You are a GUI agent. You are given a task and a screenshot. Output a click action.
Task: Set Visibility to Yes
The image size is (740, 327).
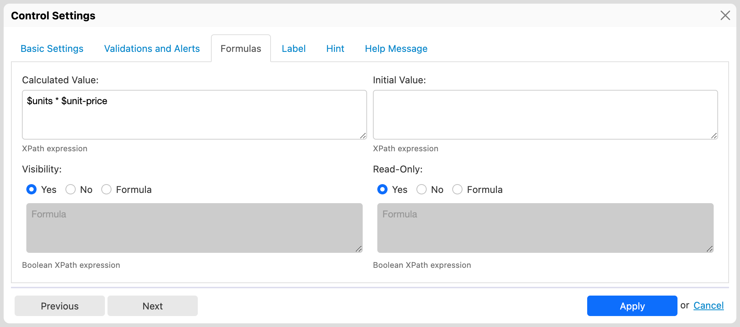pos(32,189)
